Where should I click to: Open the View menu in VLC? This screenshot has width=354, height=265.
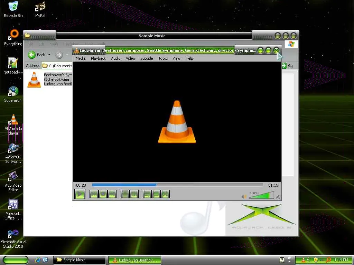[176, 58]
